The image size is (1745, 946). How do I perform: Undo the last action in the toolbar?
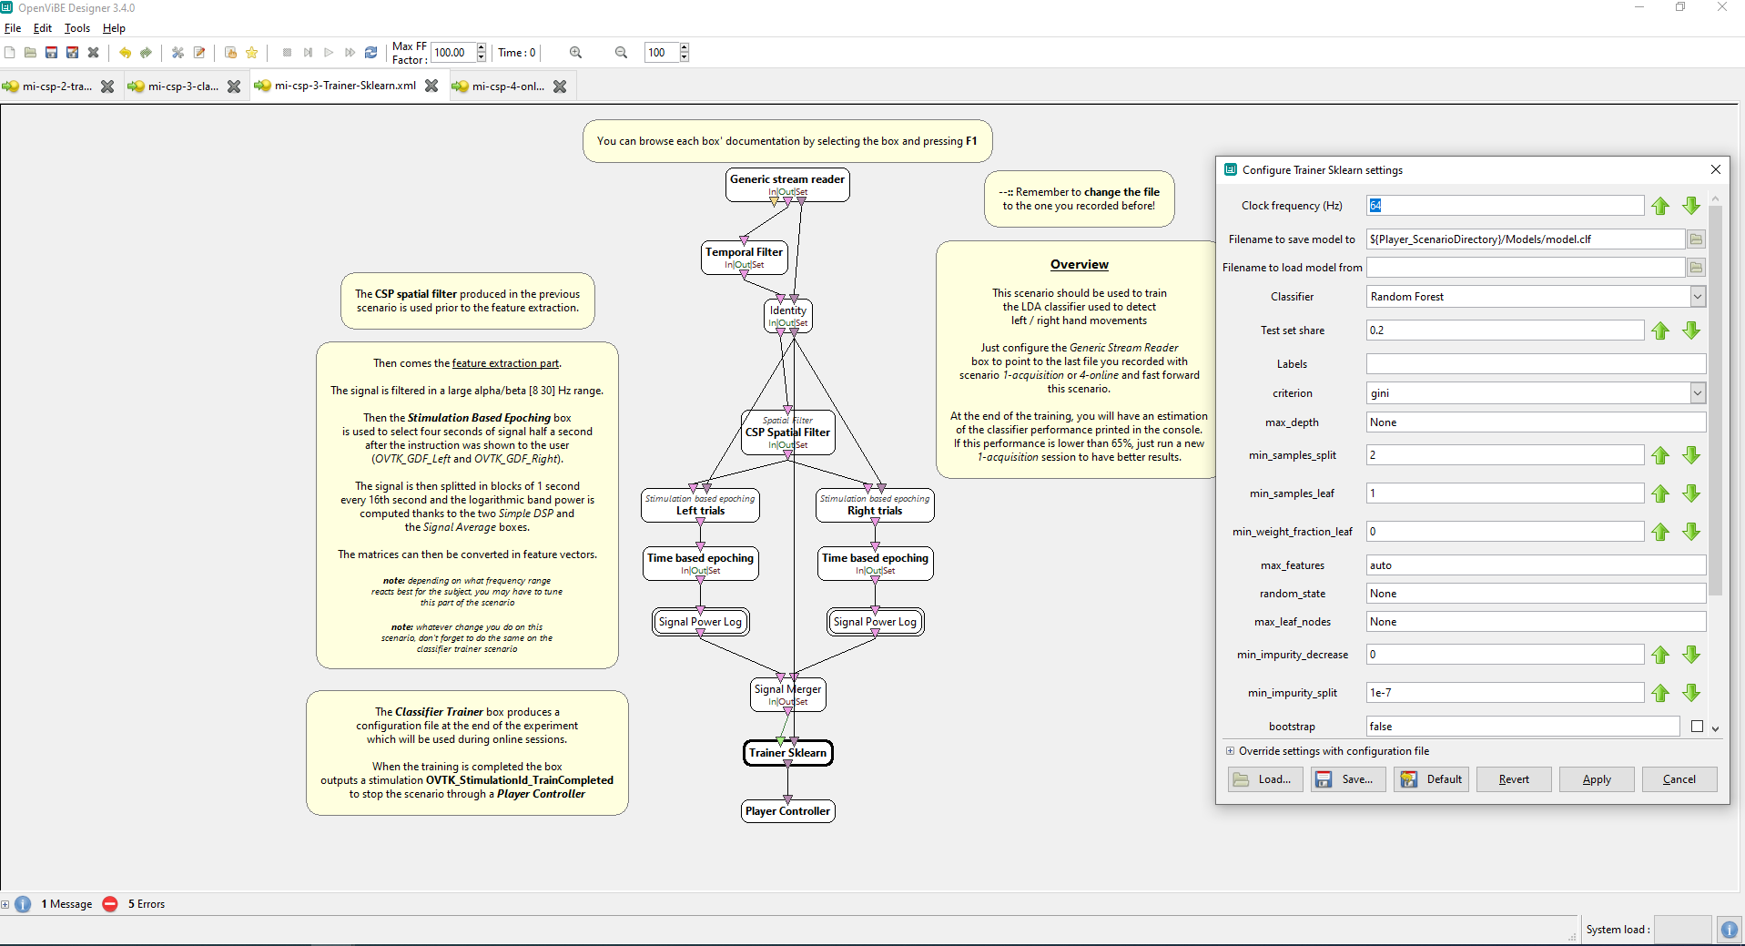click(x=125, y=53)
